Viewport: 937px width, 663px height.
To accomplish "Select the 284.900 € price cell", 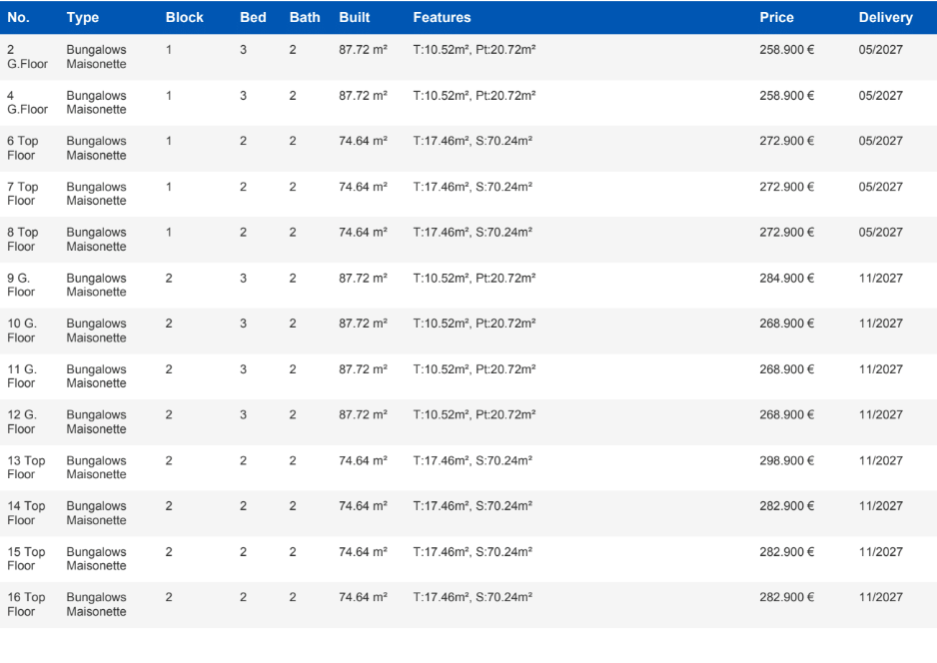I will click(787, 277).
